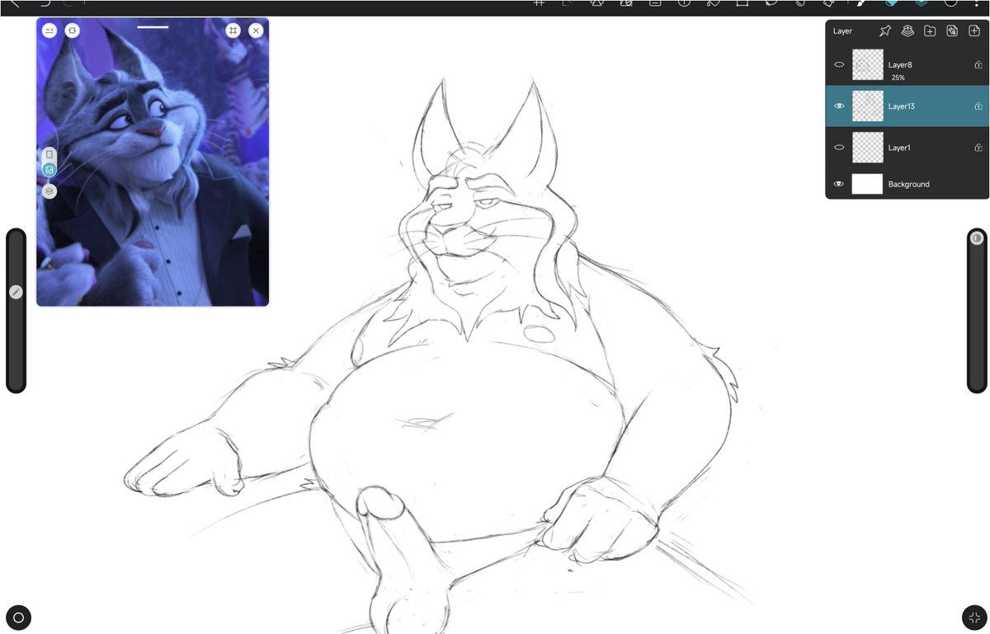The height and width of the screenshot is (634, 990).
Task: Open the shapes tool
Action: (597, 3)
